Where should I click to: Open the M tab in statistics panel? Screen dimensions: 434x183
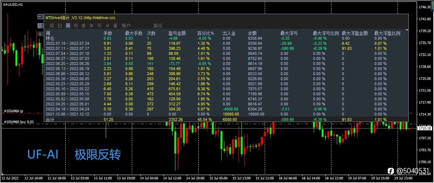coord(108,26)
